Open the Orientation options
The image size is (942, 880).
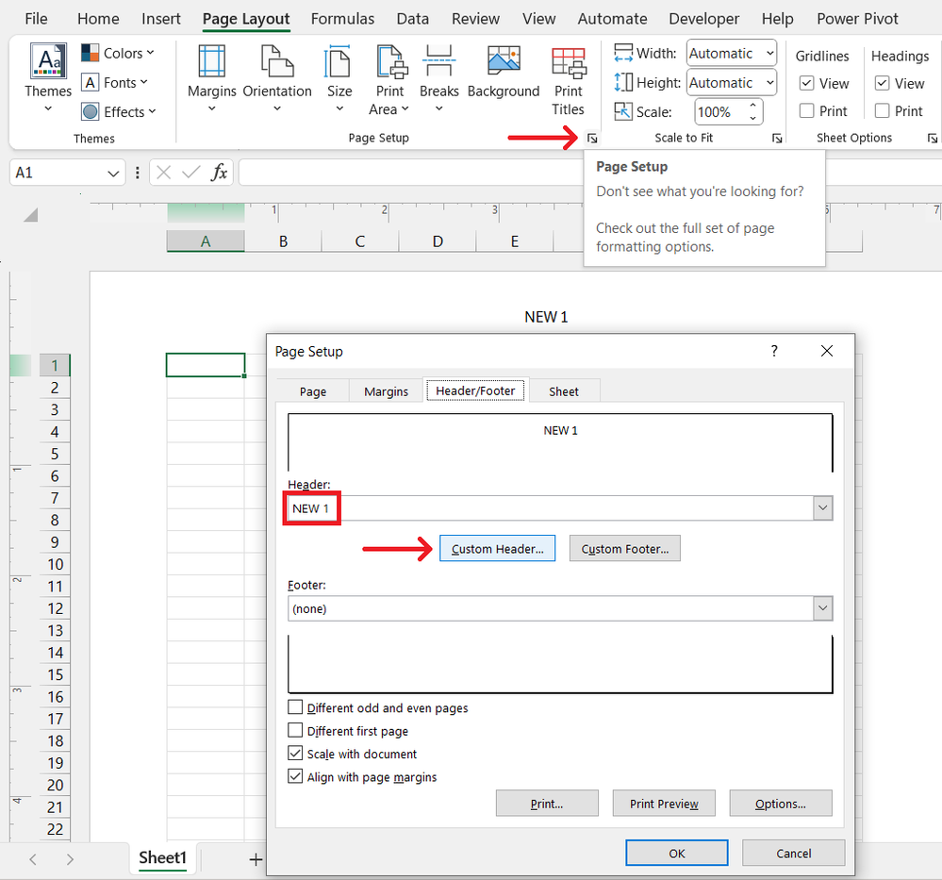pos(277,78)
